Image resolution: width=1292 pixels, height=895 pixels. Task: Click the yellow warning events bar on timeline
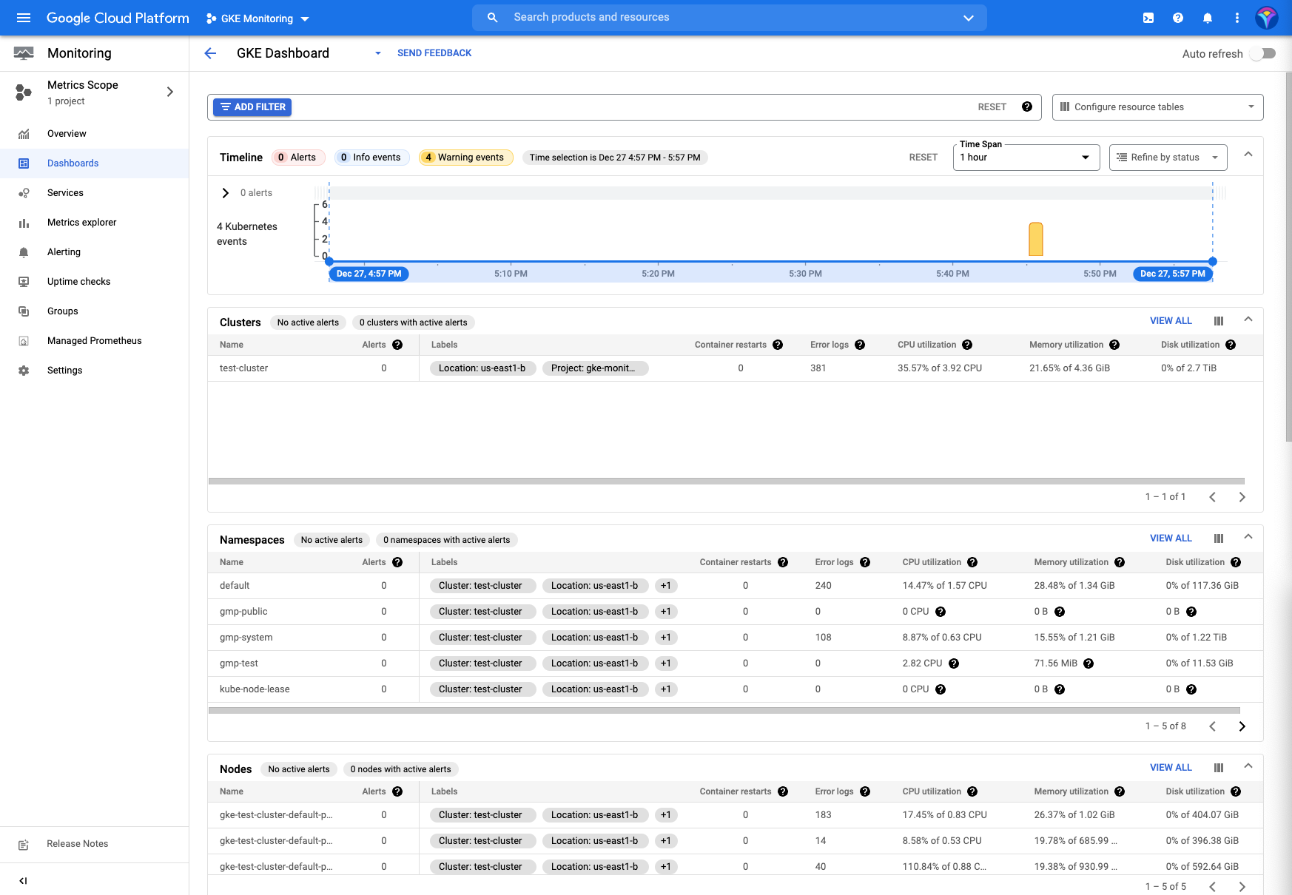(x=1036, y=239)
